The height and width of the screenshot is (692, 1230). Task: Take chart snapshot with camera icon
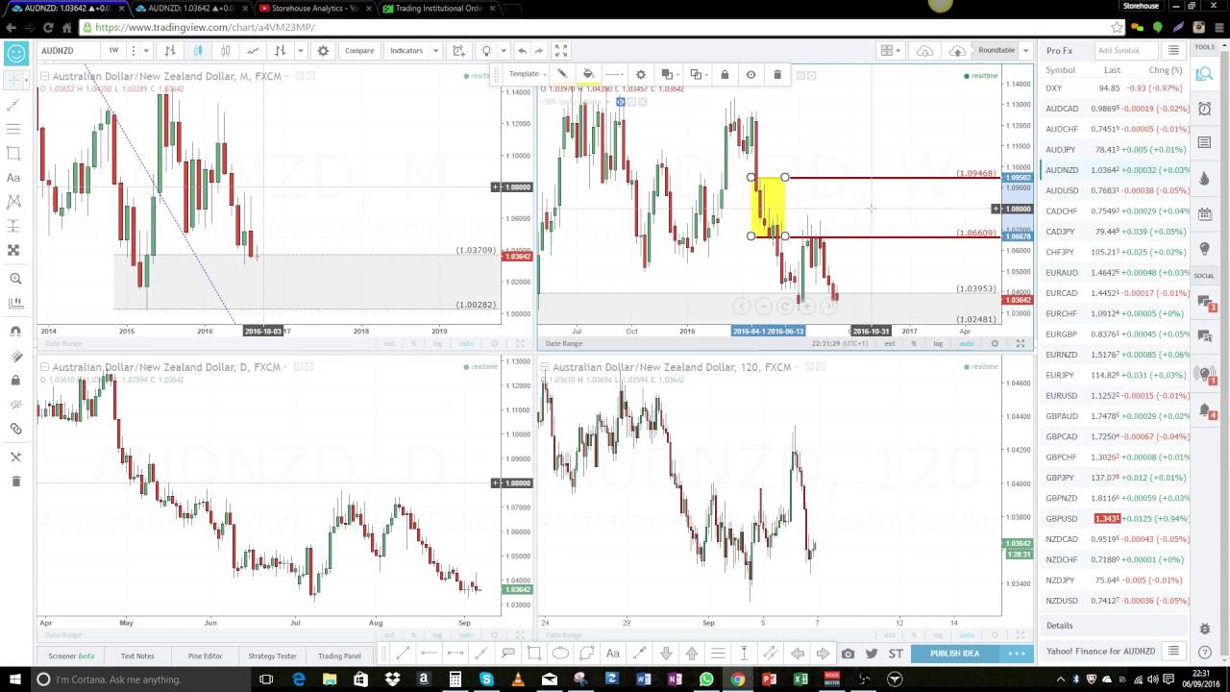pos(848,654)
